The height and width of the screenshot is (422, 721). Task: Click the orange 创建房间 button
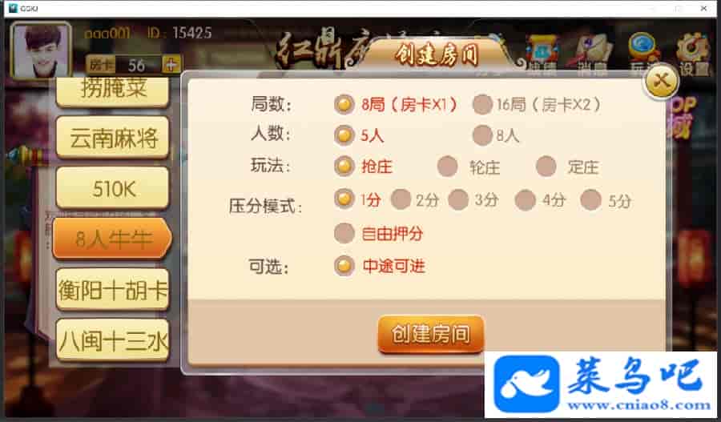point(431,334)
